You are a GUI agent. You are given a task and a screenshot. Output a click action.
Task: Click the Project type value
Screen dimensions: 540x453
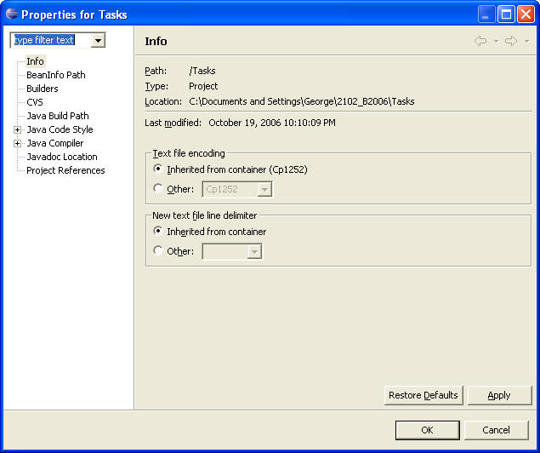pos(203,86)
